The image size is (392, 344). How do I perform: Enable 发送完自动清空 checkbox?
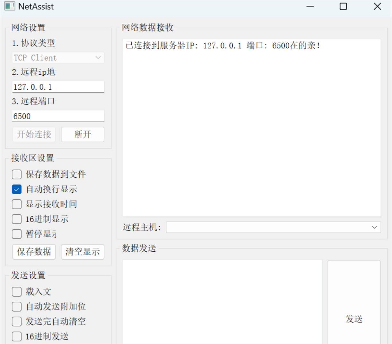(17, 322)
